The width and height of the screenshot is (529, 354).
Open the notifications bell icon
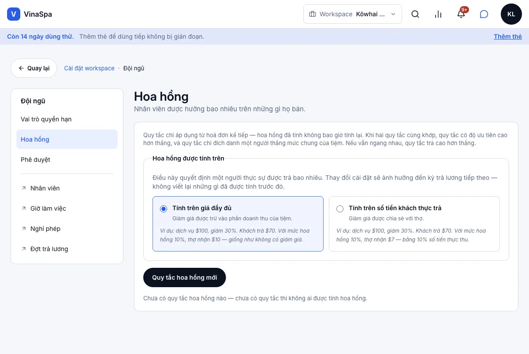(x=461, y=14)
